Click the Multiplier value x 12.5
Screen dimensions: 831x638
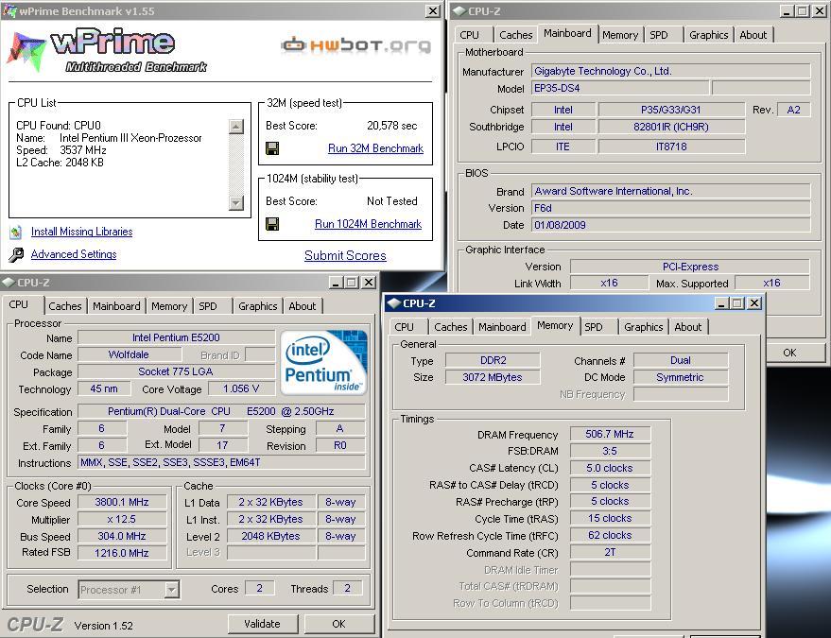point(122,519)
